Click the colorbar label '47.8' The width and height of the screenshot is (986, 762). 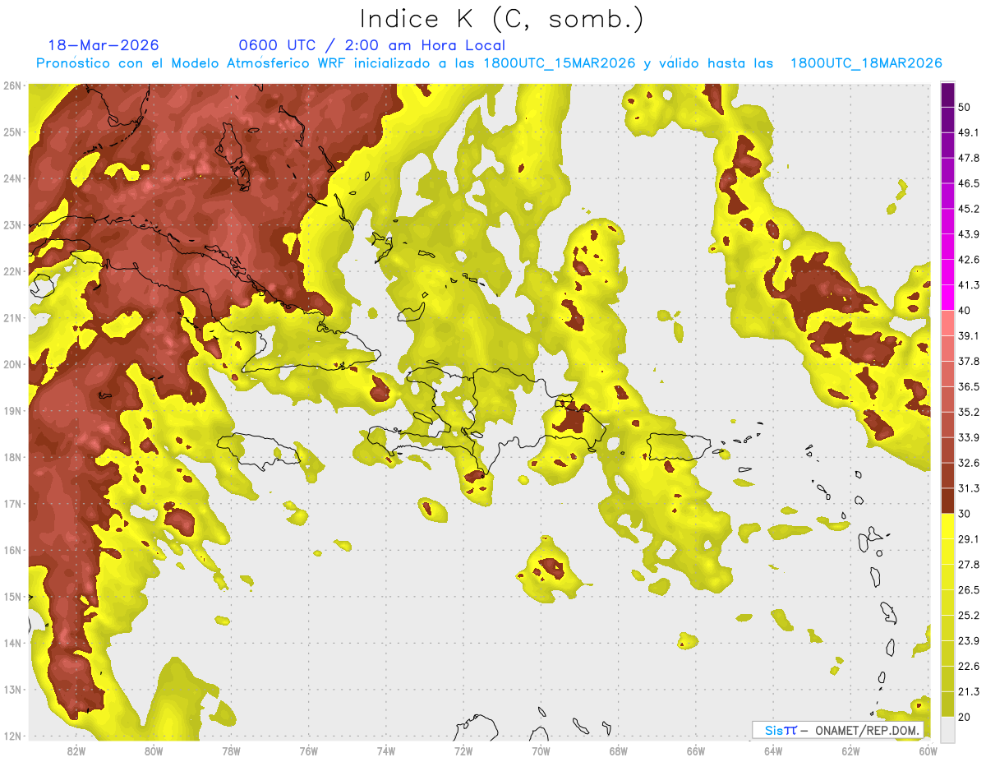click(x=969, y=158)
